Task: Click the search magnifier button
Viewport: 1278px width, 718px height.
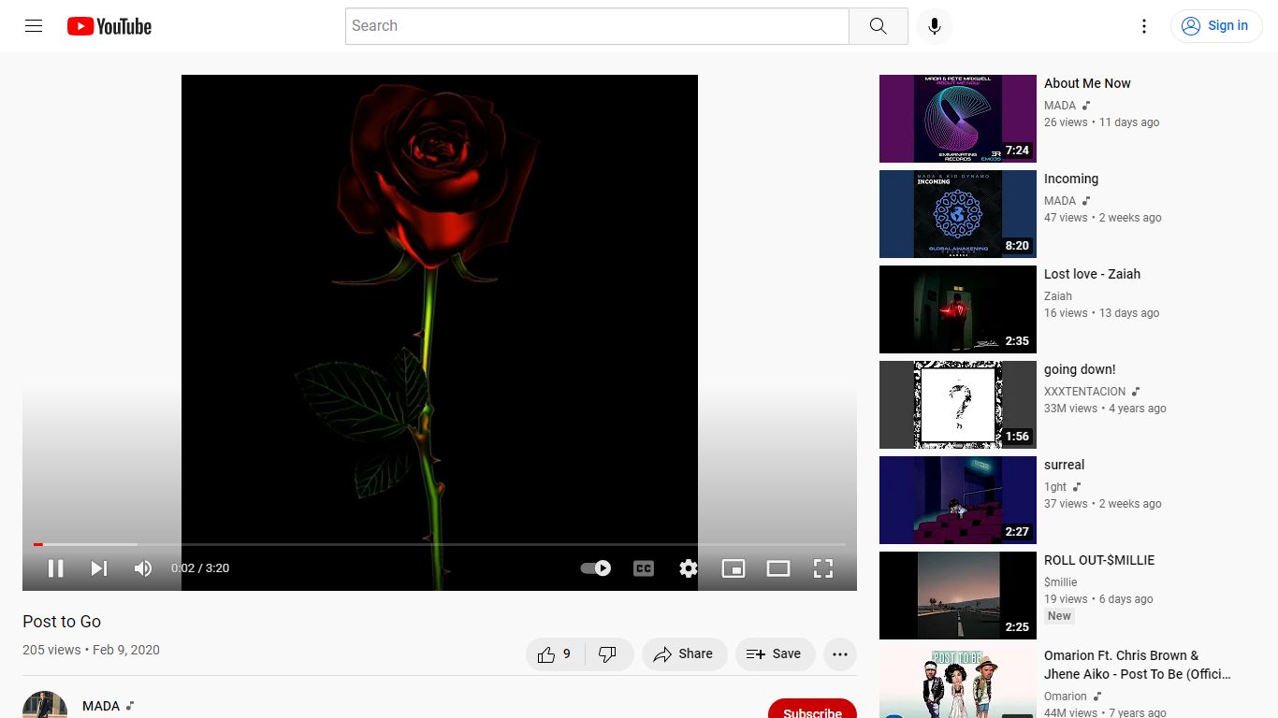Action: [x=878, y=26]
